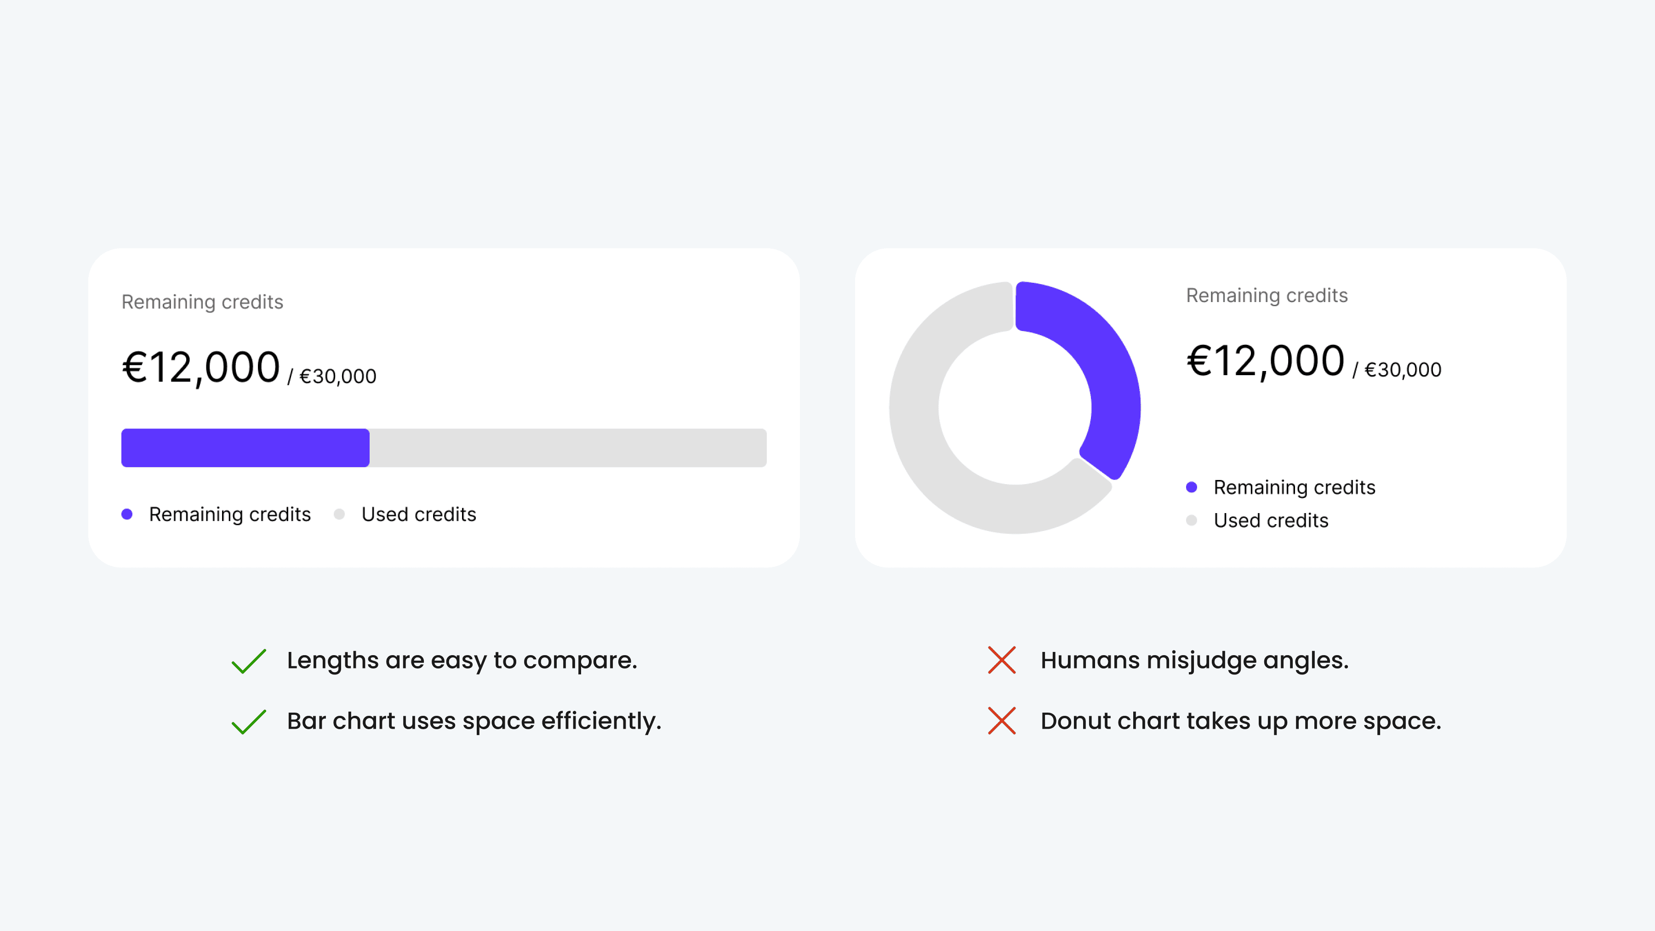Click the gray unfilled portion of the progress bar
The width and height of the screenshot is (1655, 931).
tap(568, 448)
